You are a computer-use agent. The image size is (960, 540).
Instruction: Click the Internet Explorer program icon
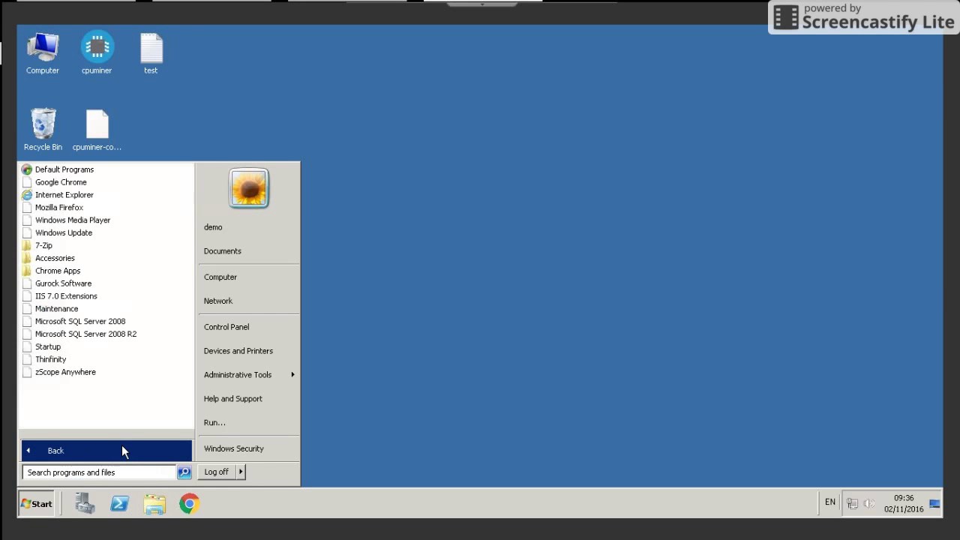click(27, 195)
